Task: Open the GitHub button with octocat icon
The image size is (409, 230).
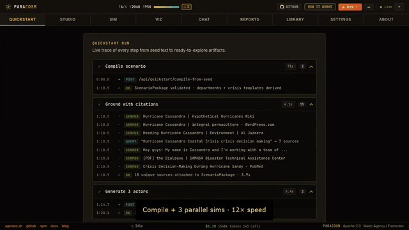Action: pyautogui.click(x=289, y=7)
